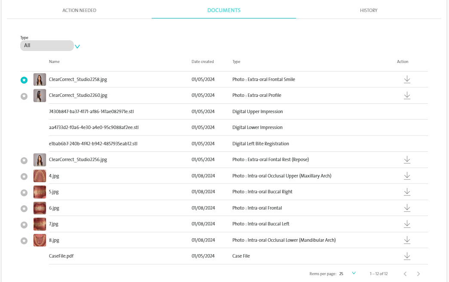Preview the 5.jpg buccal right thumbnail
The height and width of the screenshot is (282, 449).
coord(40,192)
